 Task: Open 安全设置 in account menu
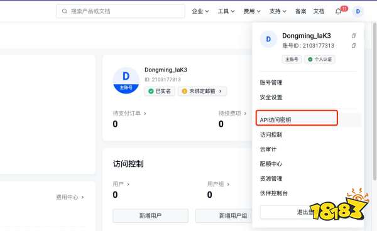point(271,97)
